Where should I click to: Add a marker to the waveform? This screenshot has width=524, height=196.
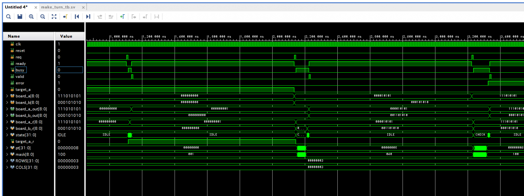pyautogui.click(x=122, y=17)
